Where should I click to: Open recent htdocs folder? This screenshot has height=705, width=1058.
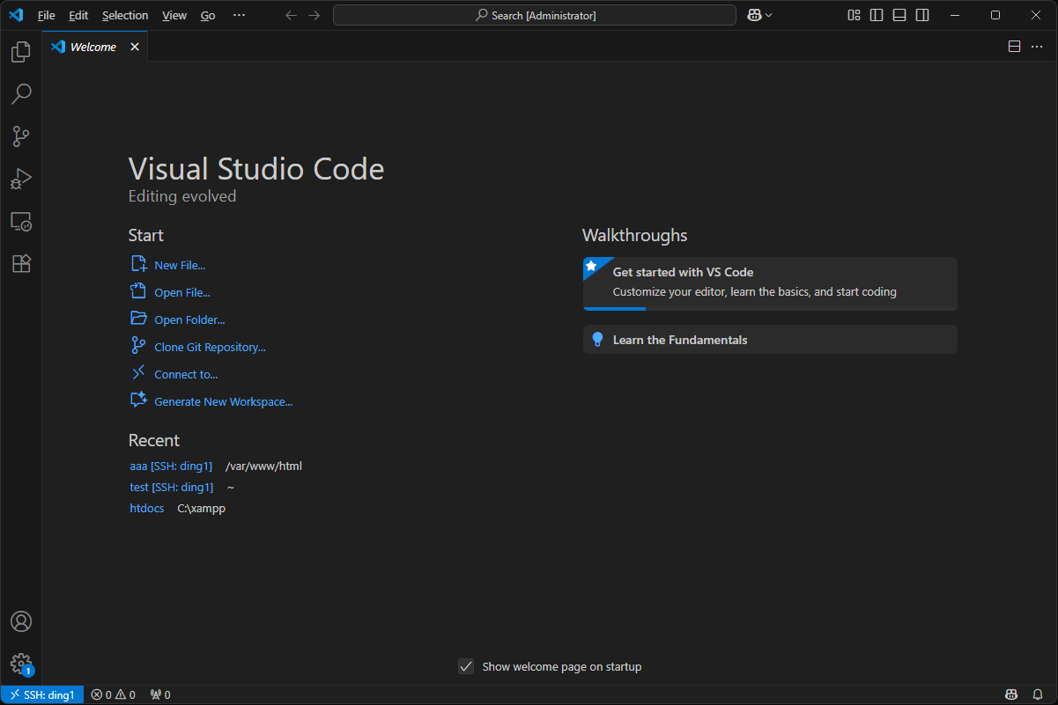(147, 508)
